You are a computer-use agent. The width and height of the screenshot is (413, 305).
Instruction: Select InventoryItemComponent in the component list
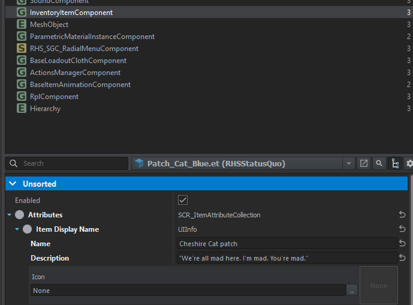click(x=71, y=13)
